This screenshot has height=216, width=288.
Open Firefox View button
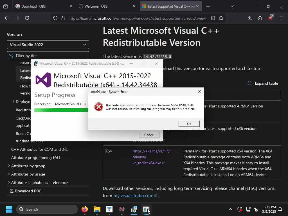coord(6,6)
